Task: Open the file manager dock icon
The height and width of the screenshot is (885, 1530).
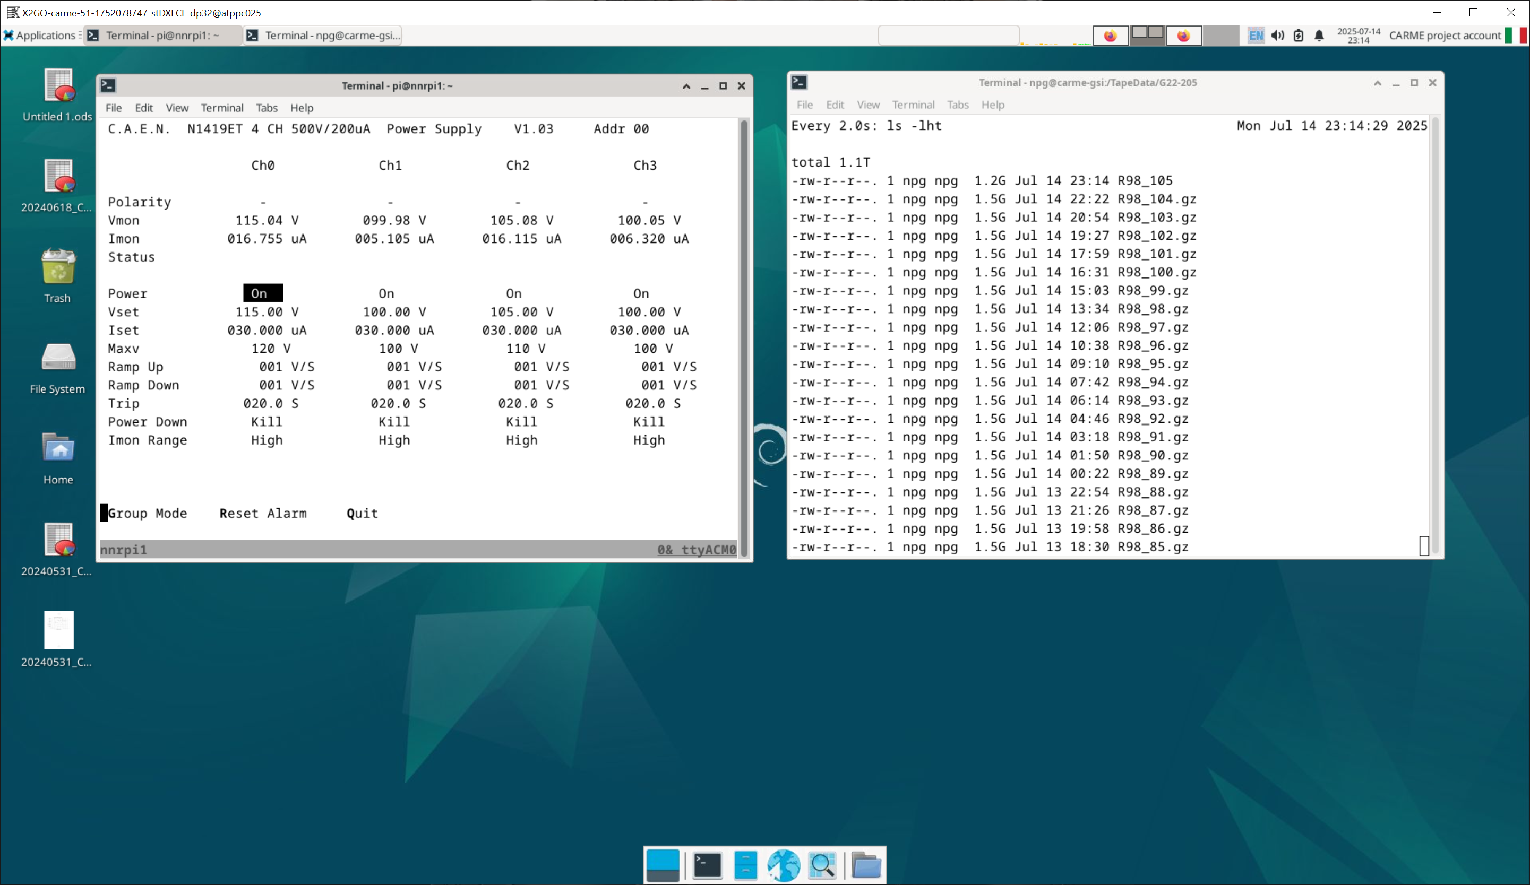Action: click(745, 865)
